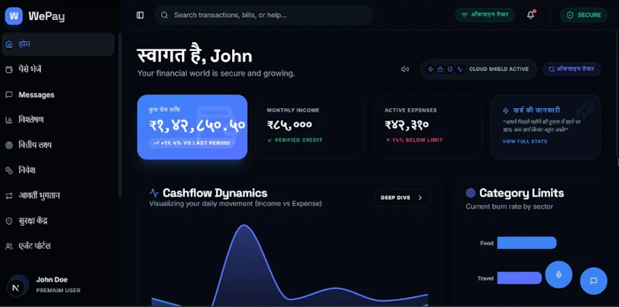Toggle the speaker sound icon

[x=405, y=70]
